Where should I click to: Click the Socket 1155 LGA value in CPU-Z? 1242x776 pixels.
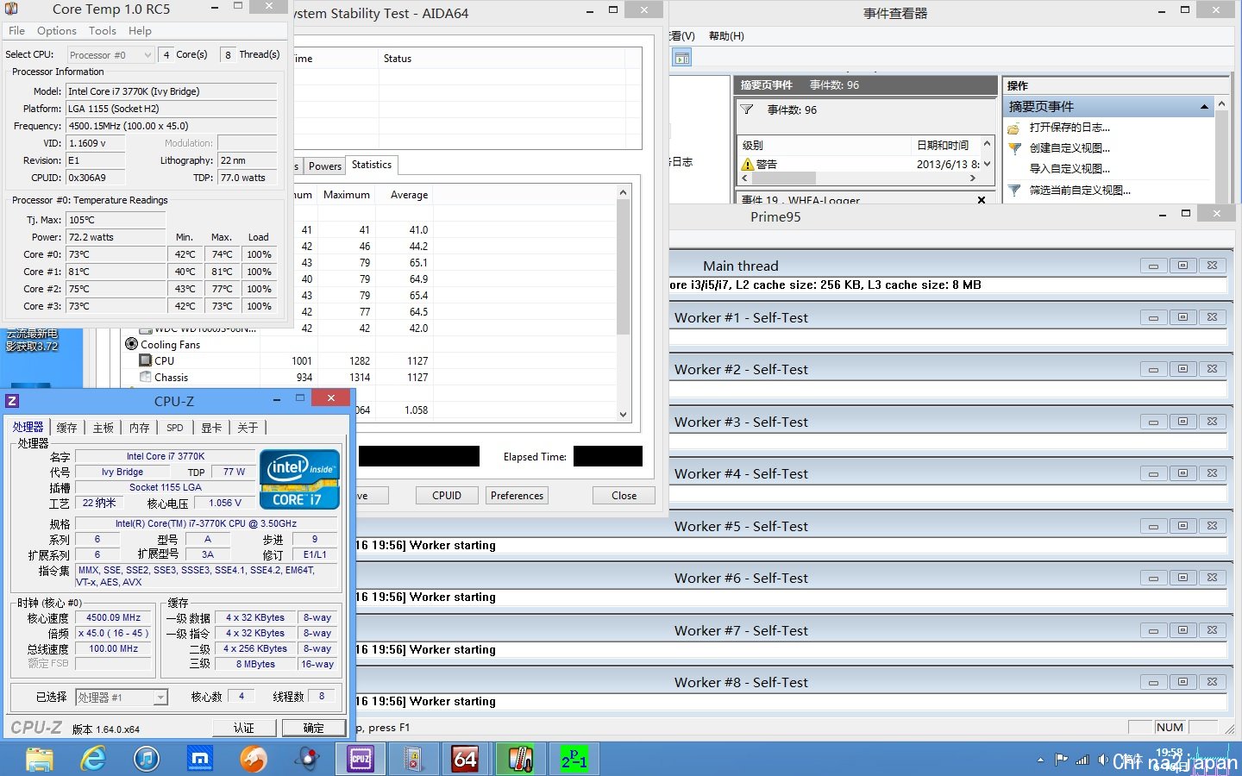(x=166, y=487)
